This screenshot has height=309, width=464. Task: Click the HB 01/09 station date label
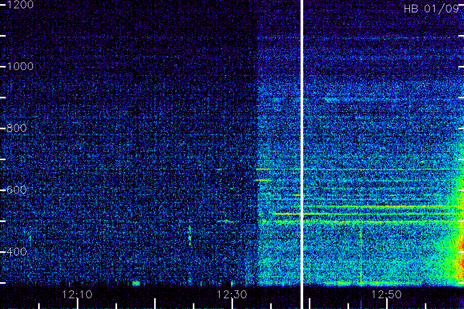(431, 9)
